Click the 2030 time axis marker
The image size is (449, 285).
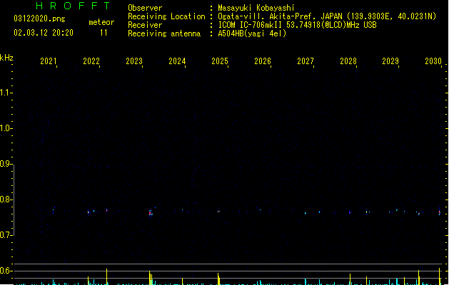[x=433, y=61]
